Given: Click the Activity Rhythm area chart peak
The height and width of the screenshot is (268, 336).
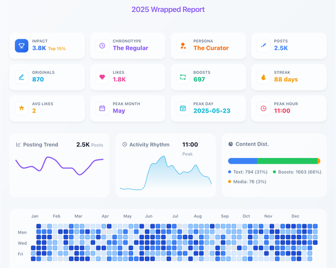Looking at the screenshot, I should [x=164, y=157].
